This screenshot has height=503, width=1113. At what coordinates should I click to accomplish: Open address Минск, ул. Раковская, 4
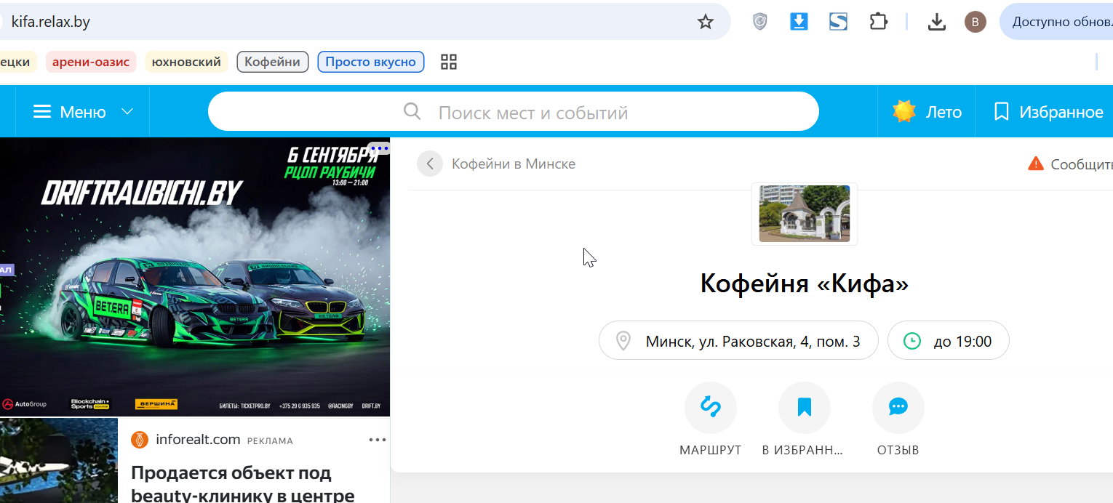pyautogui.click(x=738, y=340)
